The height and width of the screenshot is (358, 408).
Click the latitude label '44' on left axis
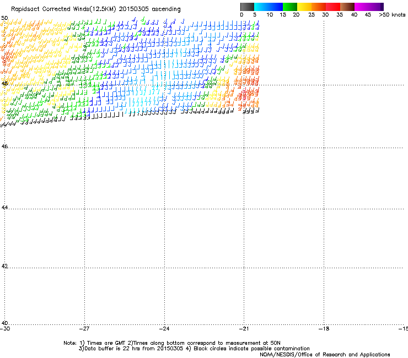(4, 208)
